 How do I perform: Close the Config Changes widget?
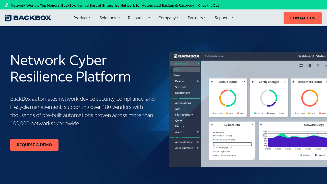[x=285, y=82]
